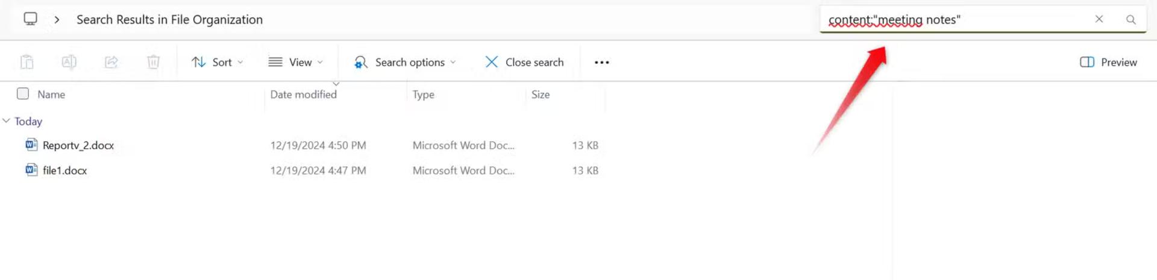Click the Word icon of Reportv_2.docx

click(31, 145)
